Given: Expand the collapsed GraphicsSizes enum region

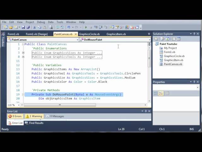Looking at the screenshot, I should tap(23, 53).
